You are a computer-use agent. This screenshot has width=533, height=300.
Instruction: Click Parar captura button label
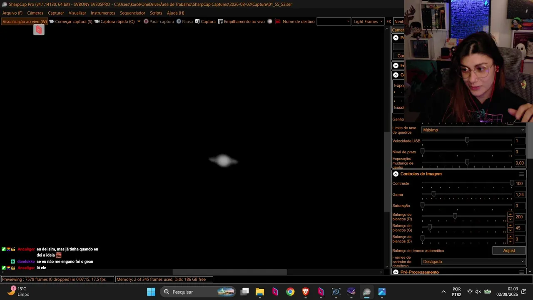162,21
